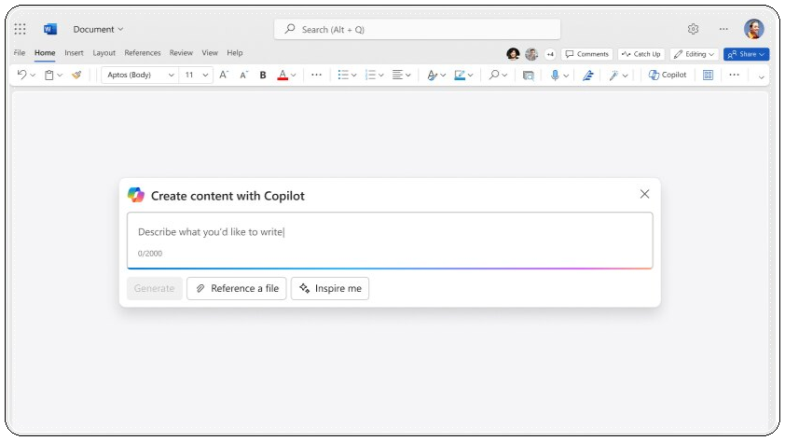Click the bulleted list icon
The width and height of the screenshot is (785, 441).
pyautogui.click(x=343, y=75)
